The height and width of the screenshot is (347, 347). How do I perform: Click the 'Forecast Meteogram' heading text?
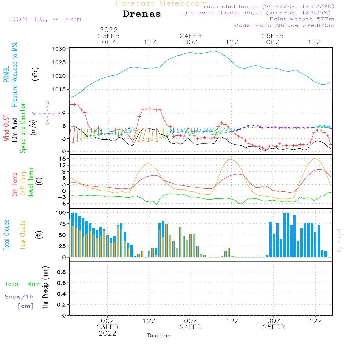162,3
